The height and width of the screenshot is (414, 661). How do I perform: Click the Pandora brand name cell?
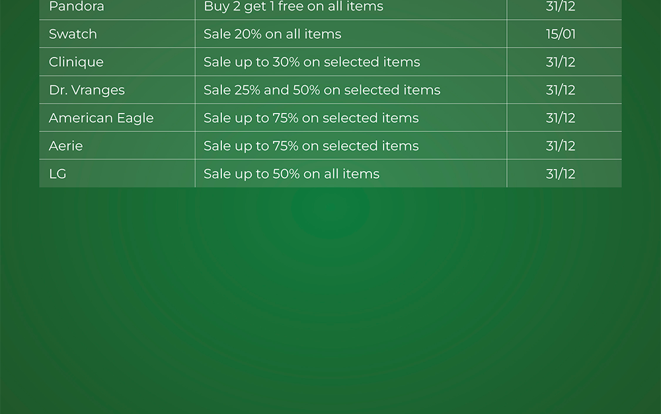click(77, 7)
